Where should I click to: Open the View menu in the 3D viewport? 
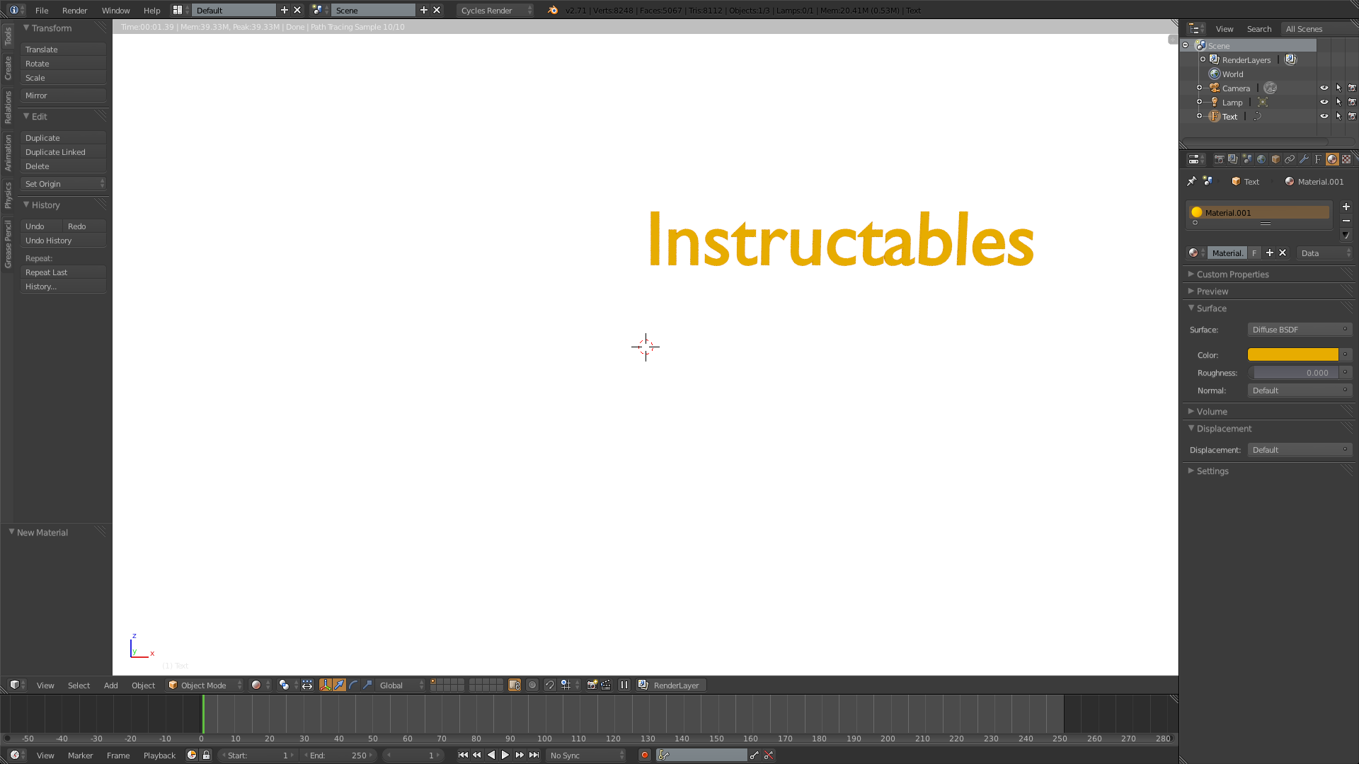(45, 685)
